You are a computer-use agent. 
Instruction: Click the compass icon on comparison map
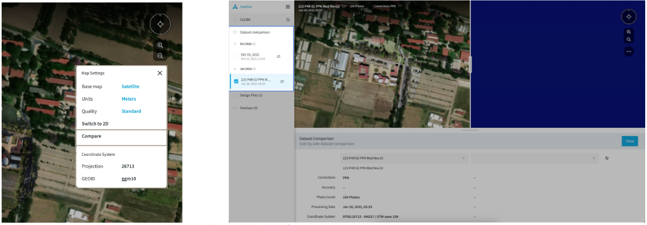pyautogui.click(x=629, y=17)
